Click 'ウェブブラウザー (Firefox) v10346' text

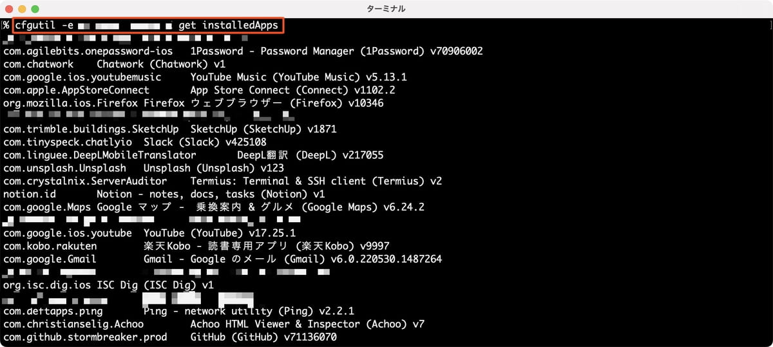click(287, 103)
